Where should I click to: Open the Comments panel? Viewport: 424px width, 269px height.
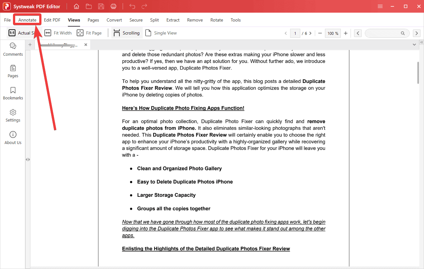(x=13, y=50)
